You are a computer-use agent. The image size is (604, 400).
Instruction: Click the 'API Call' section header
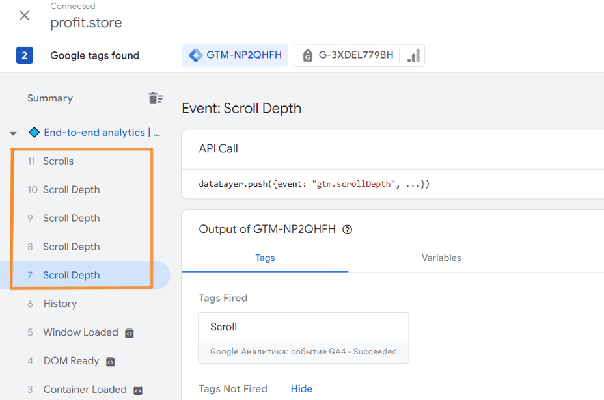[219, 148]
